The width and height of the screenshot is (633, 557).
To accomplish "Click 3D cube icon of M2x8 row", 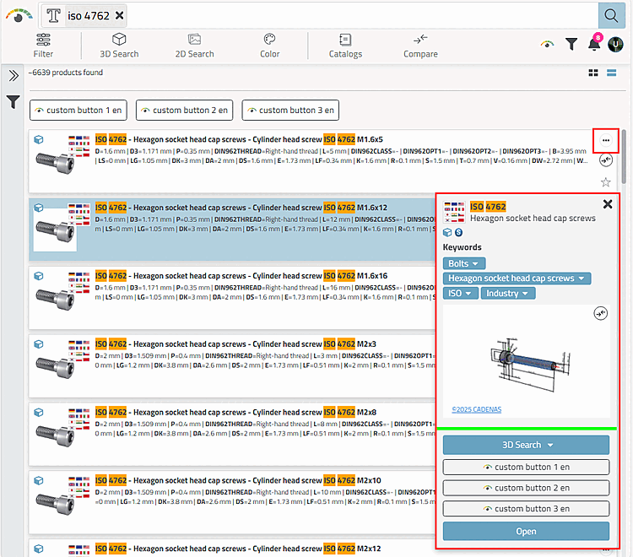I will pos(39,412).
